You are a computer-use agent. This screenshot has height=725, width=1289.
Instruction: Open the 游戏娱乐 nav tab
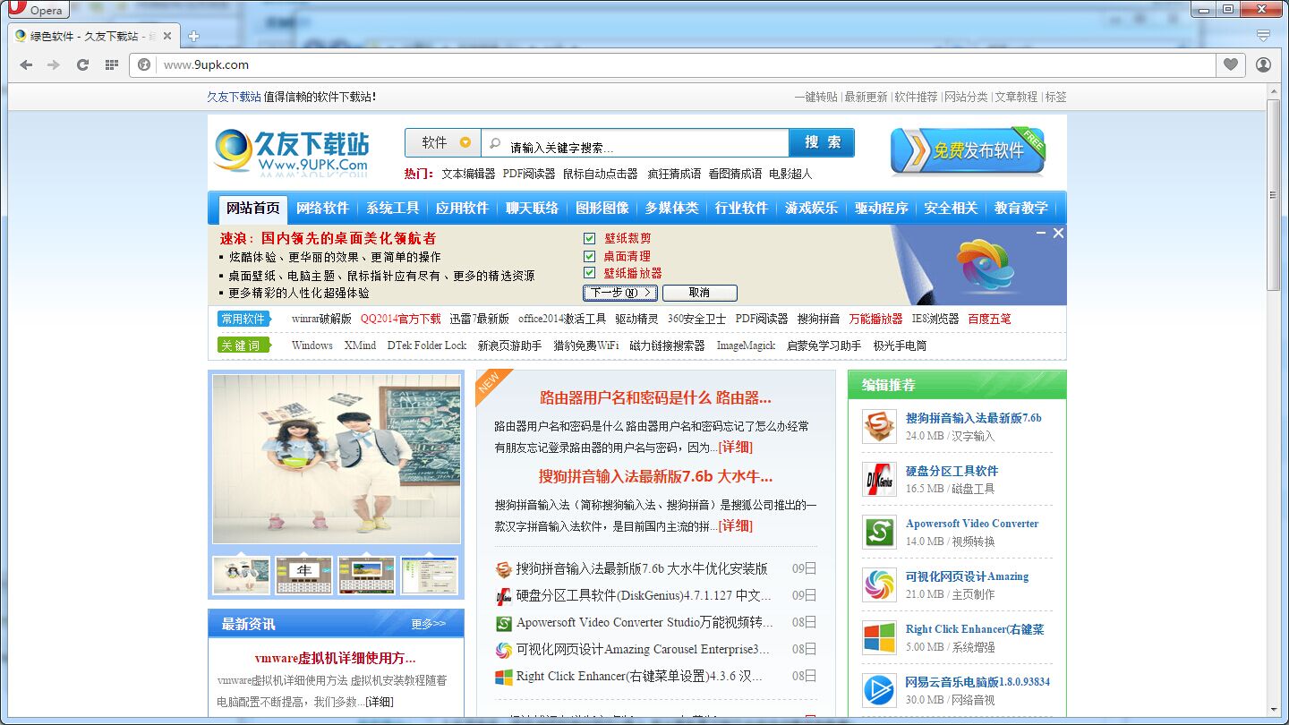tap(812, 209)
